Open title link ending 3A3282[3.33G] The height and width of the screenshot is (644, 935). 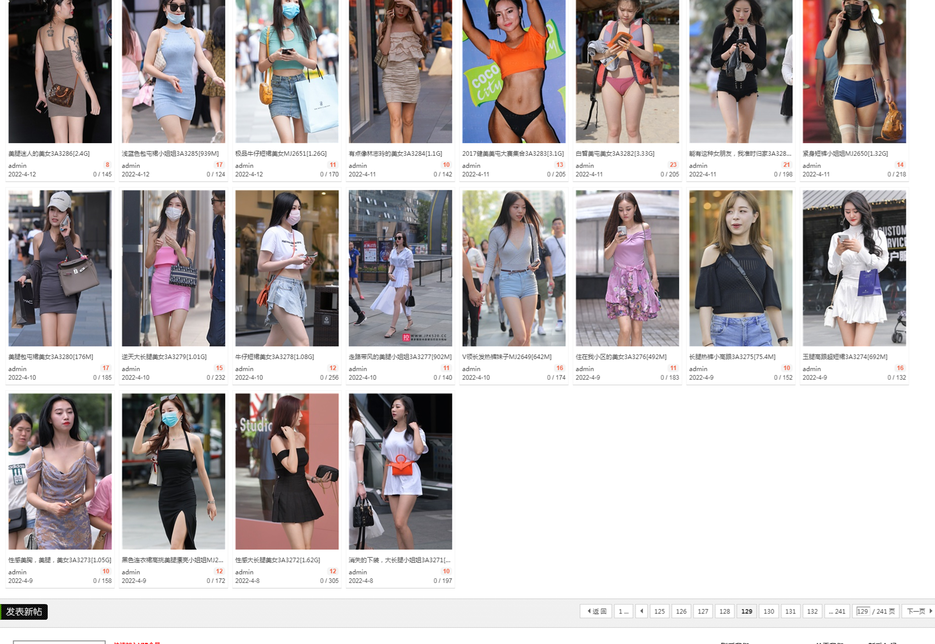(x=615, y=153)
